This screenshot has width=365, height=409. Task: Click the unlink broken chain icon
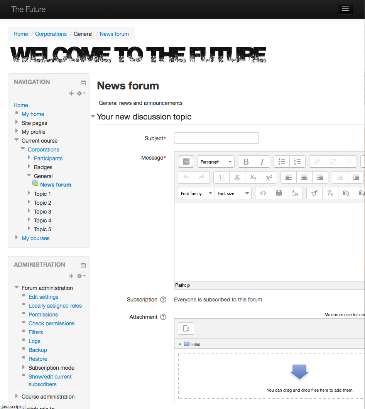[x=333, y=162]
